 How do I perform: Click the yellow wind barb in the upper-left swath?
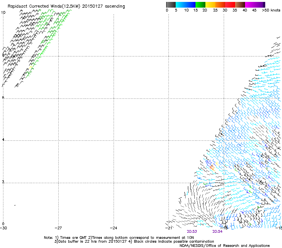(31, 67)
